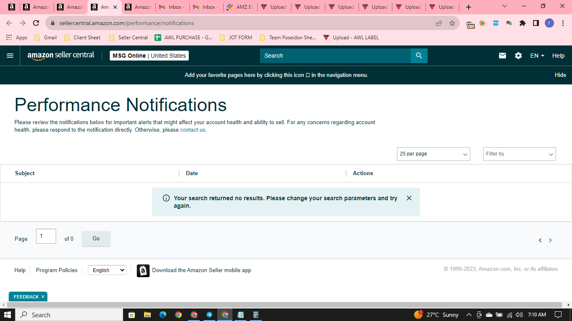The height and width of the screenshot is (321, 572).
Task: Click the Amazon Seller Central logo
Action: coord(61,56)
